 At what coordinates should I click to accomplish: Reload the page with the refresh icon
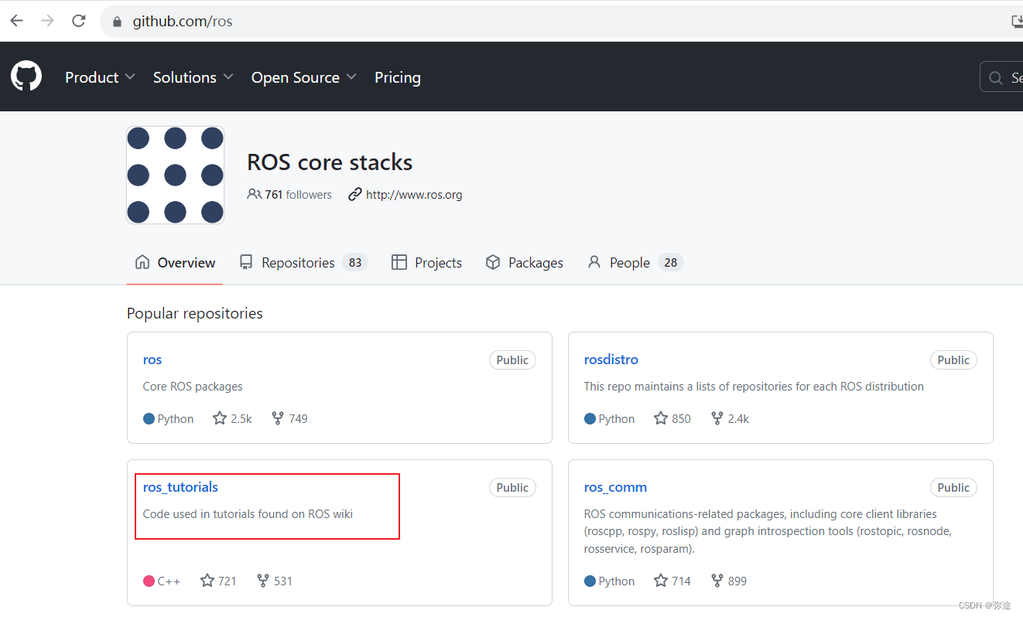point(79,21)
